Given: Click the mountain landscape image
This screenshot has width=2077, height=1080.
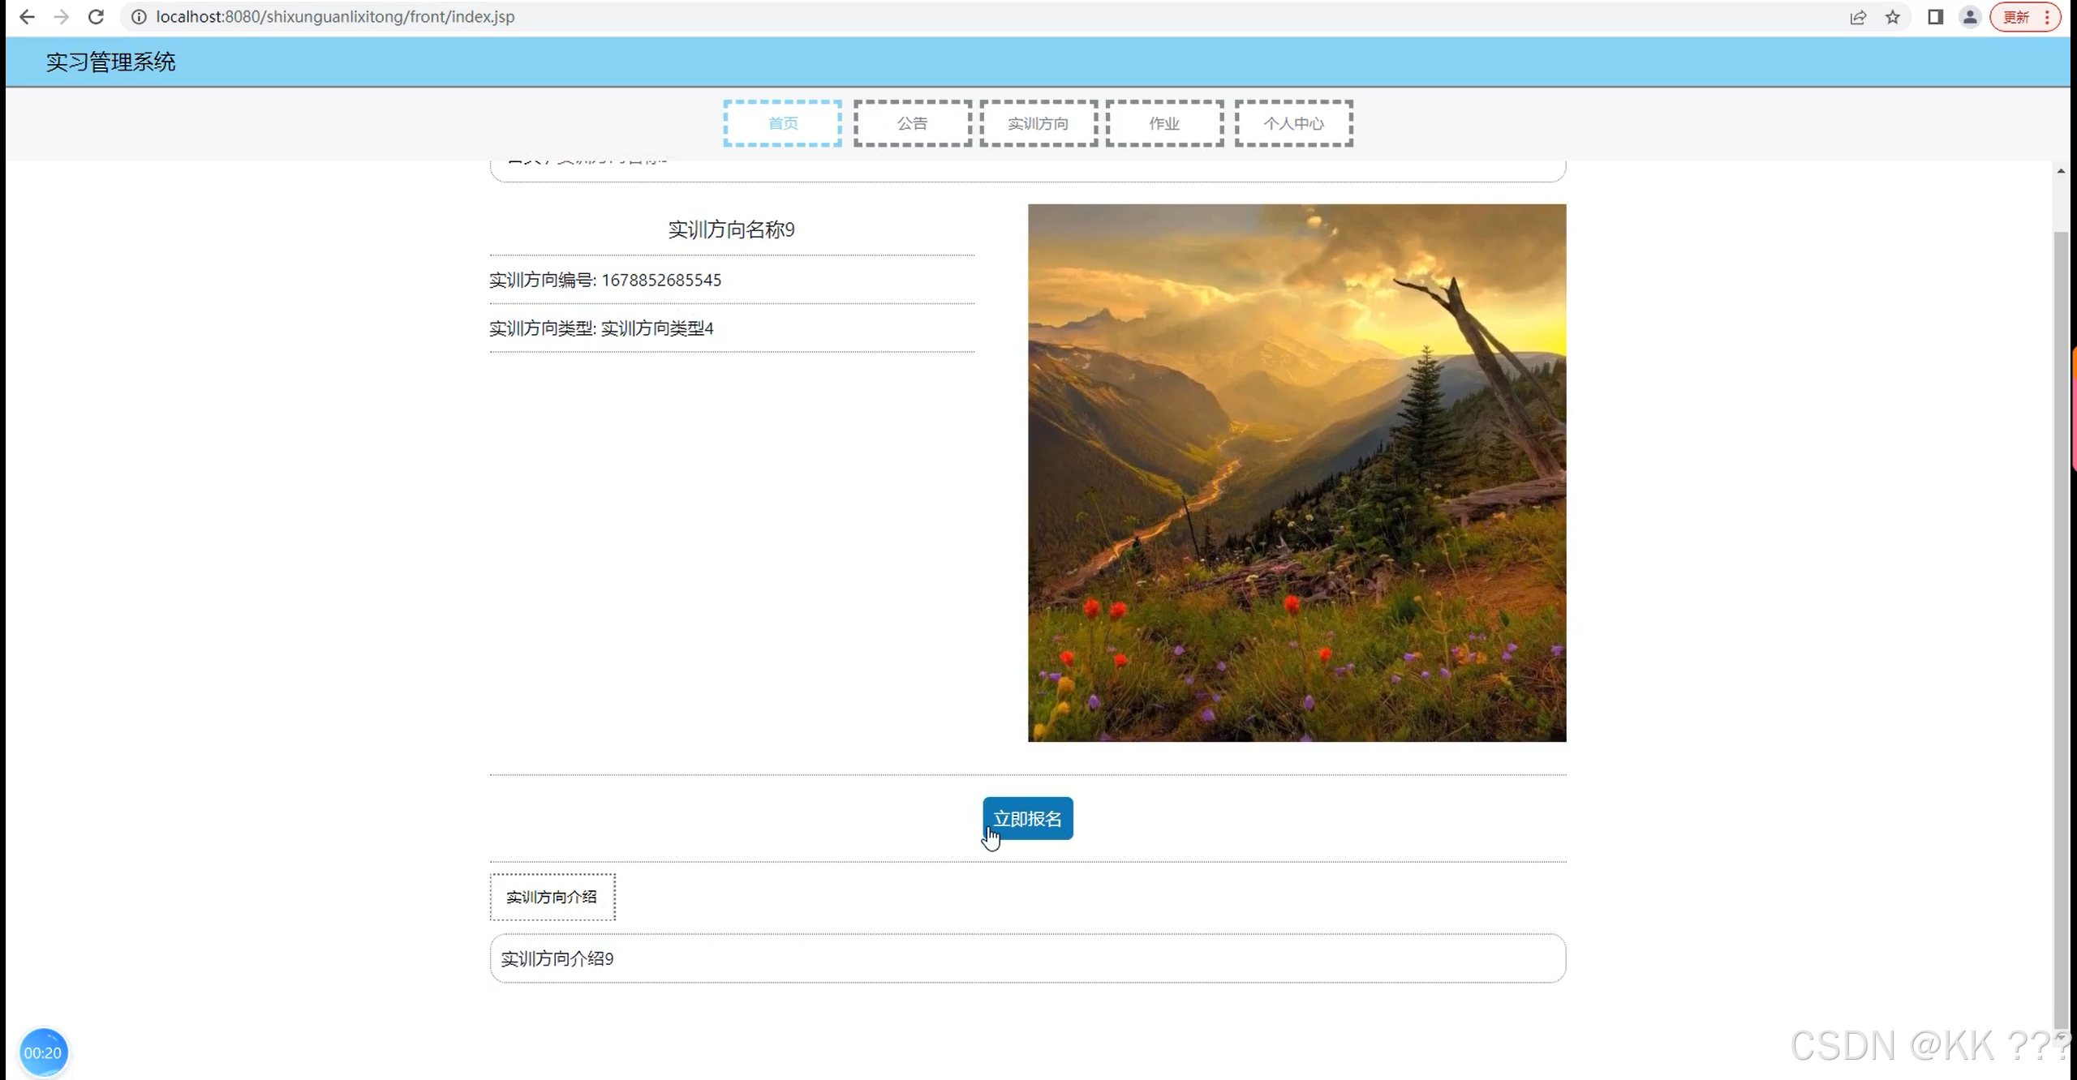Looking at the screenshot, I should point(1297,474).
